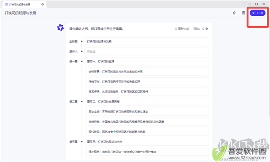
Task: Click the 第二章 chapter label
Action: tap(73, 102)
